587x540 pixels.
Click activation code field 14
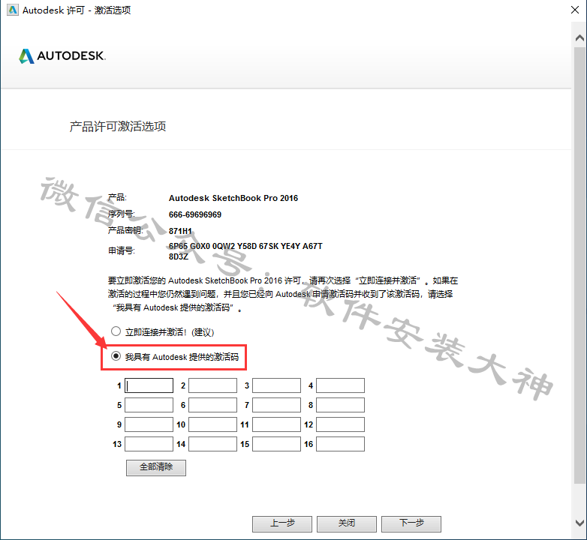pos(212,444)
